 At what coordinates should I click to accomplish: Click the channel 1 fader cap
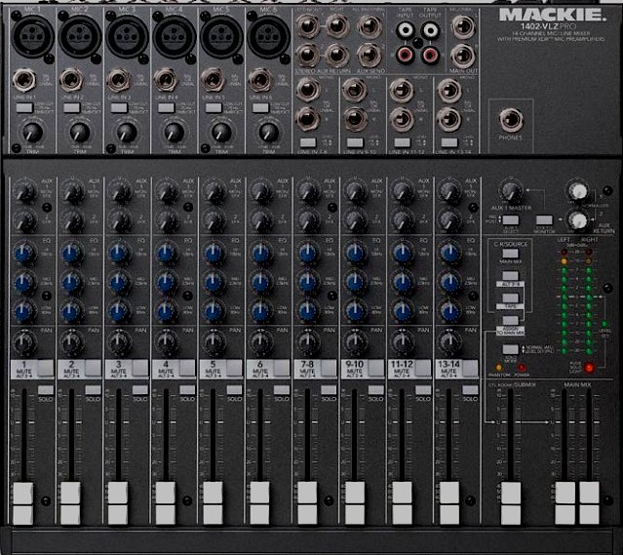(x=23, y=503)
